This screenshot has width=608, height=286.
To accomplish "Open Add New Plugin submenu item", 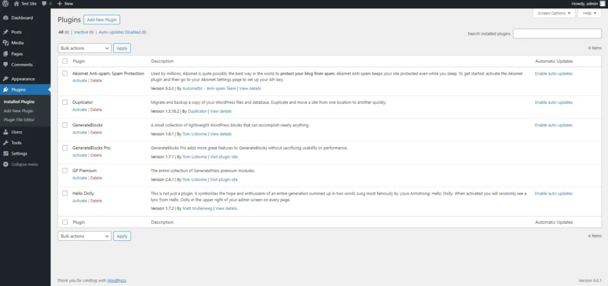I will [x=18, y=111].
